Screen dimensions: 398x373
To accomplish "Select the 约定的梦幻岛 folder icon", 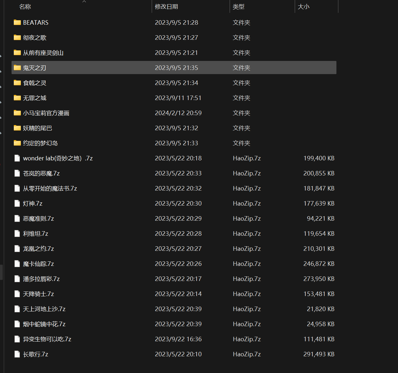I will (x=17, y=143).
